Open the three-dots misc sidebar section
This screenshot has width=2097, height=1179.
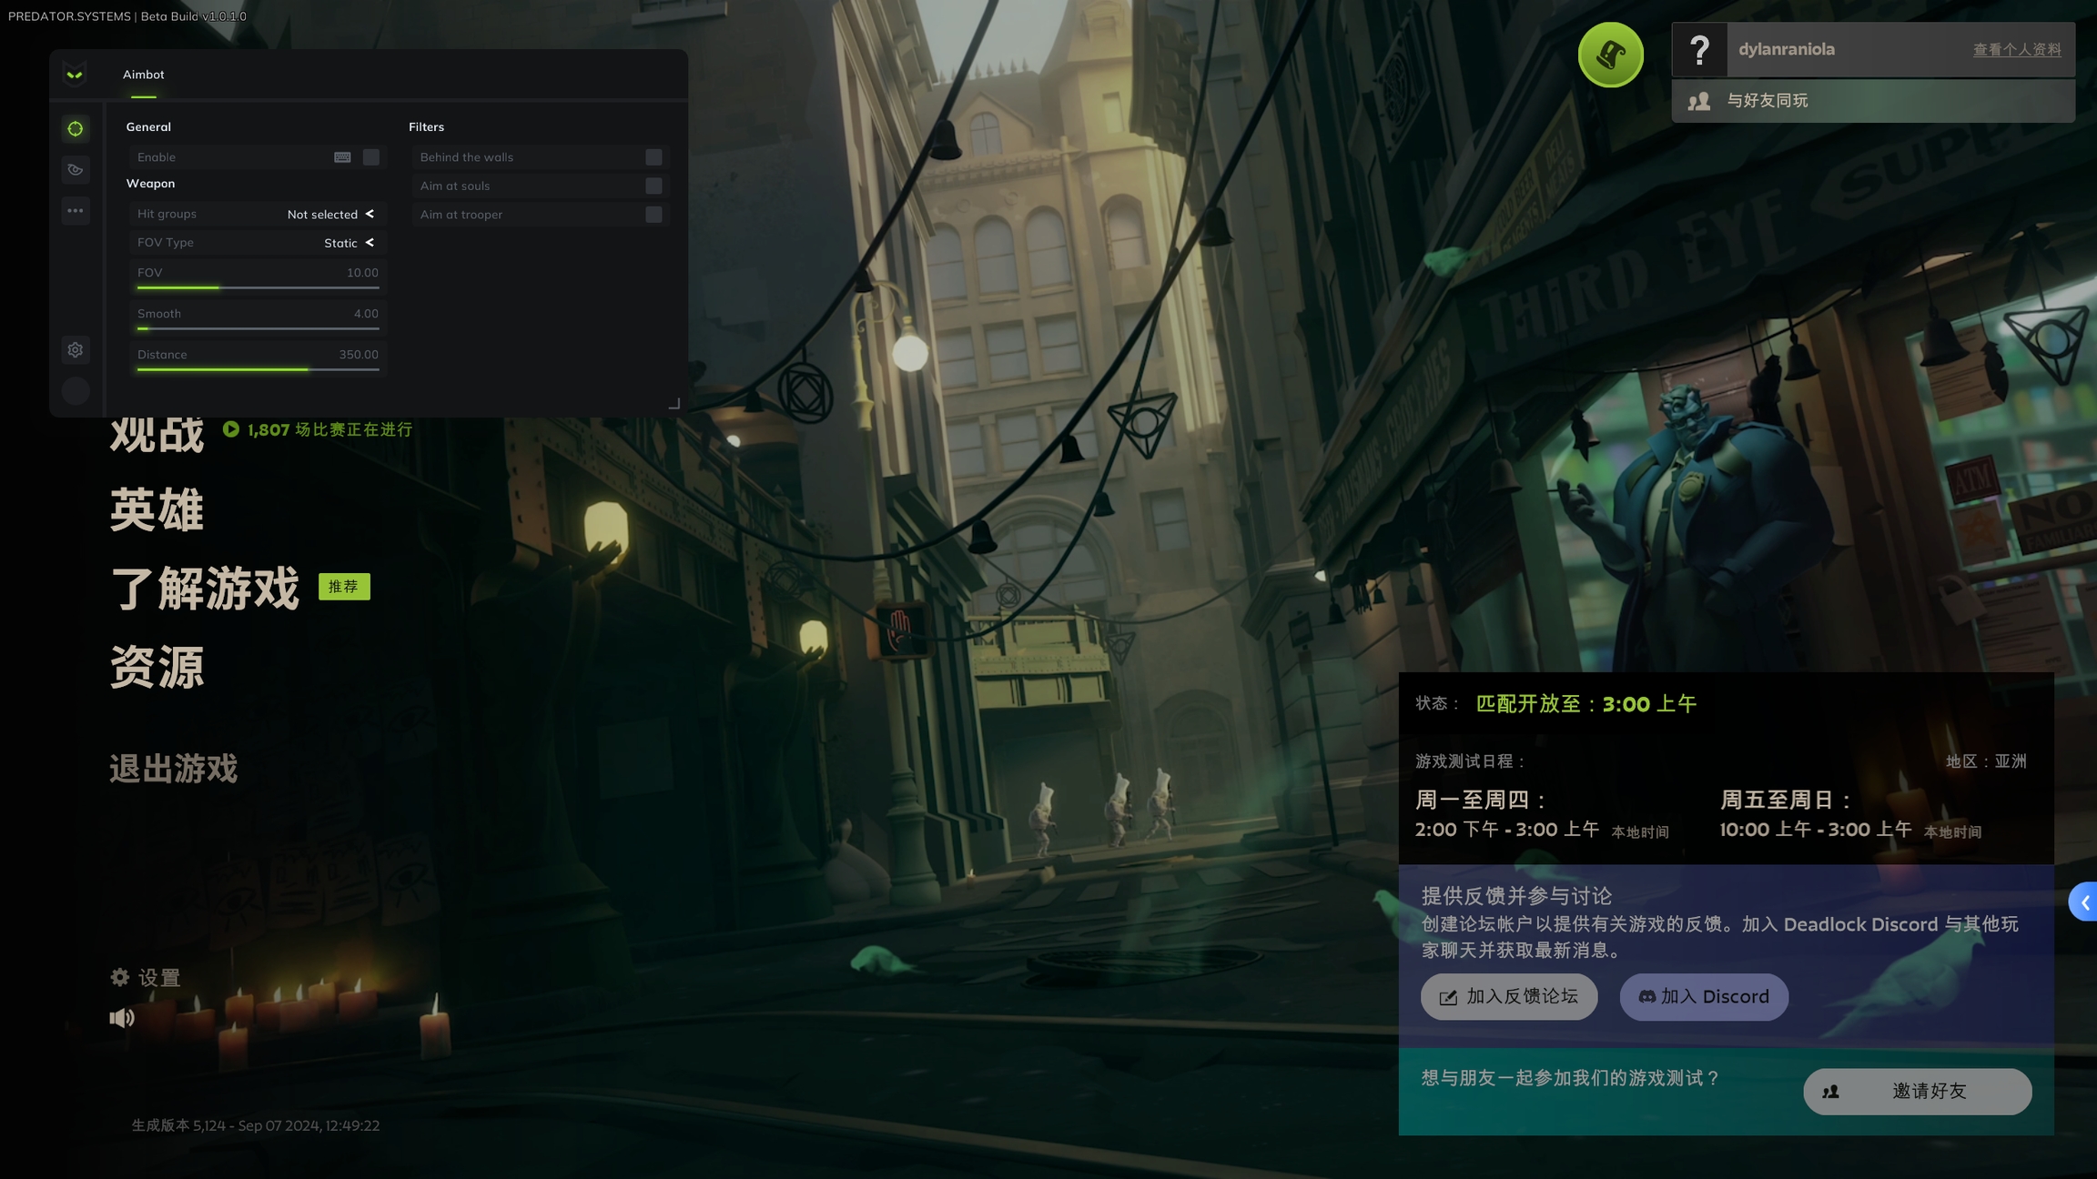pos(76,211)
